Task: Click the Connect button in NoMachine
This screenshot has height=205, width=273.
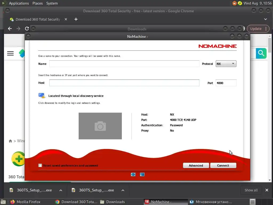Action: click(223, 165)
